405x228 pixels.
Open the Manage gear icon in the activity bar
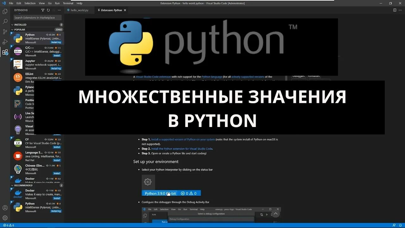[x=5, y=218]
